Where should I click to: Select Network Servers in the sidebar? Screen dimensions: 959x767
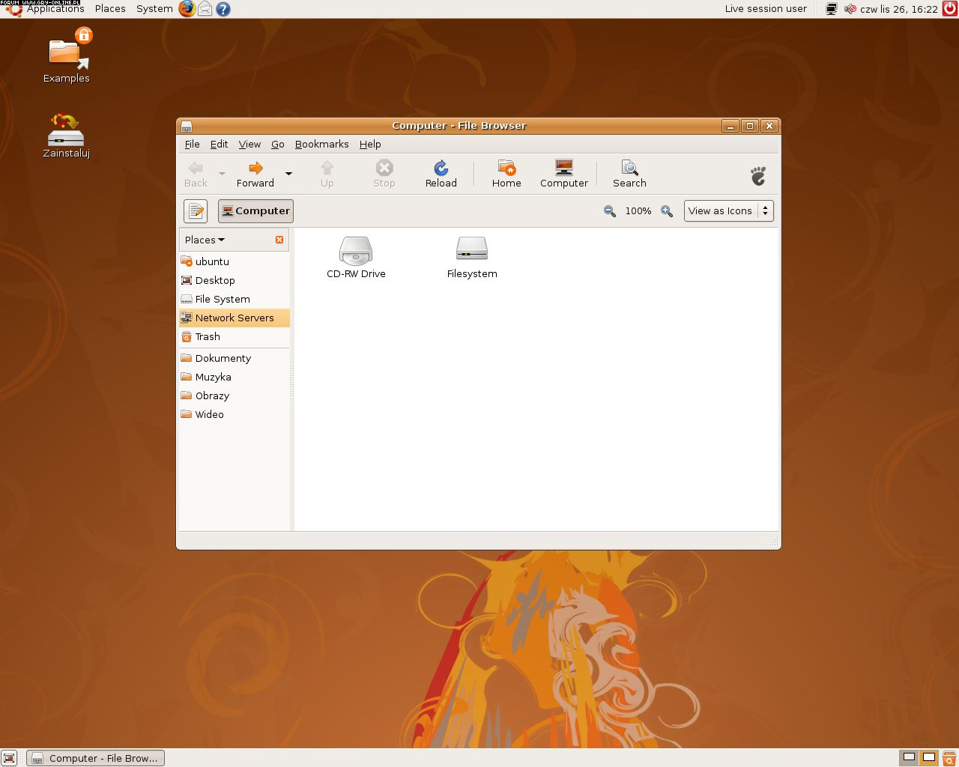[235, 318]
